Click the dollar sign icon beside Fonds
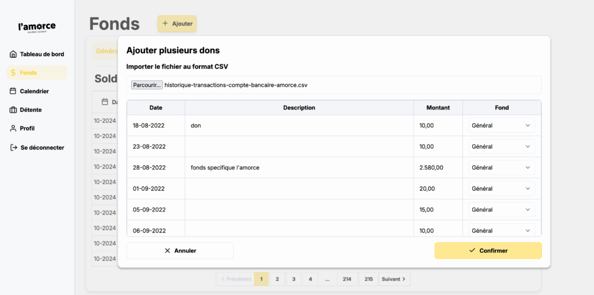Image resolution: width=594 pixels, height=295 pixels. pyautogui.click(x=13, y=73)
